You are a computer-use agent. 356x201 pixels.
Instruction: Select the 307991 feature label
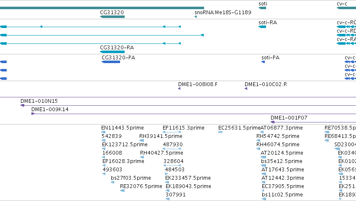pos(176,195)
